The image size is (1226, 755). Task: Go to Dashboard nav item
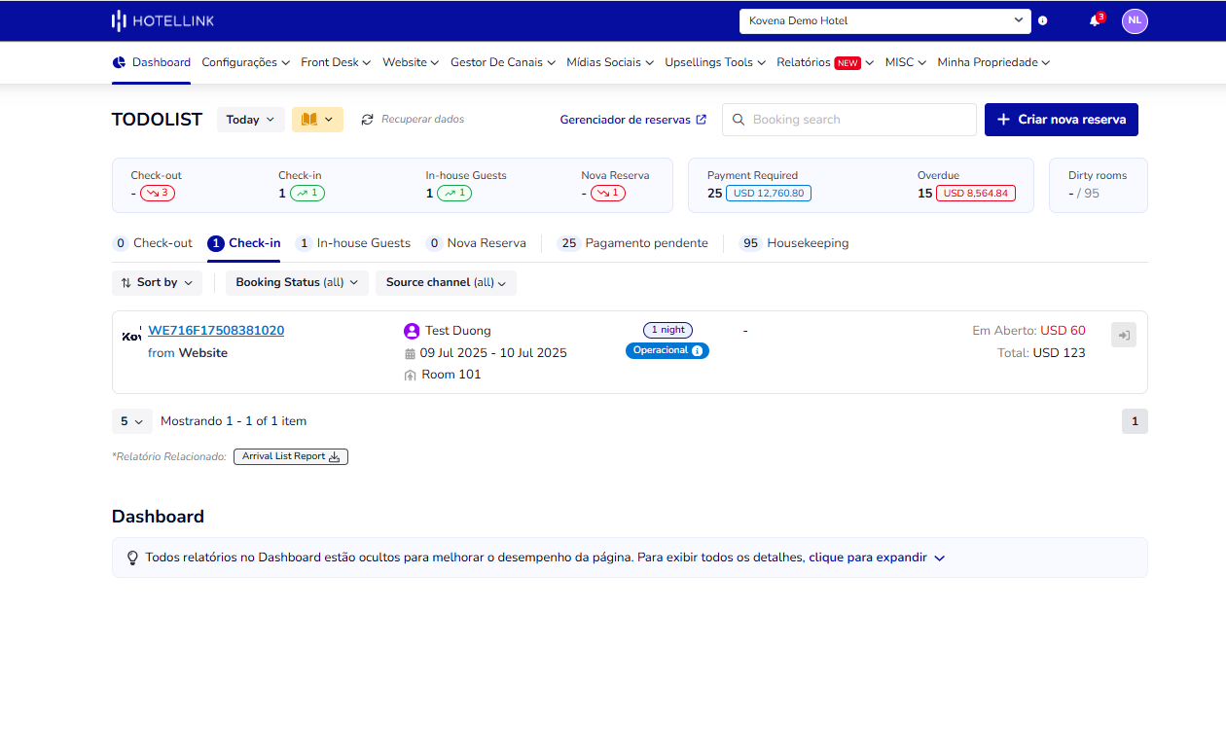click(152, 62)
